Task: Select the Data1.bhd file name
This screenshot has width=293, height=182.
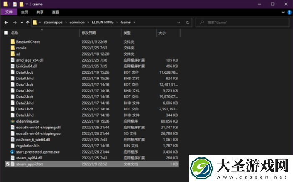Action: 25,91
